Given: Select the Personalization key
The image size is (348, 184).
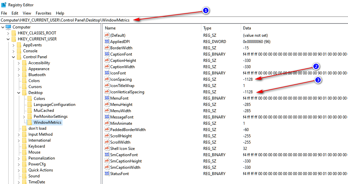Looking at the screenshot, I should click(x=41, y=158).
